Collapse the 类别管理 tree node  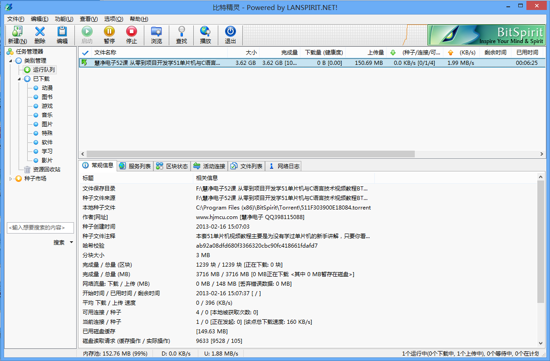11,61
